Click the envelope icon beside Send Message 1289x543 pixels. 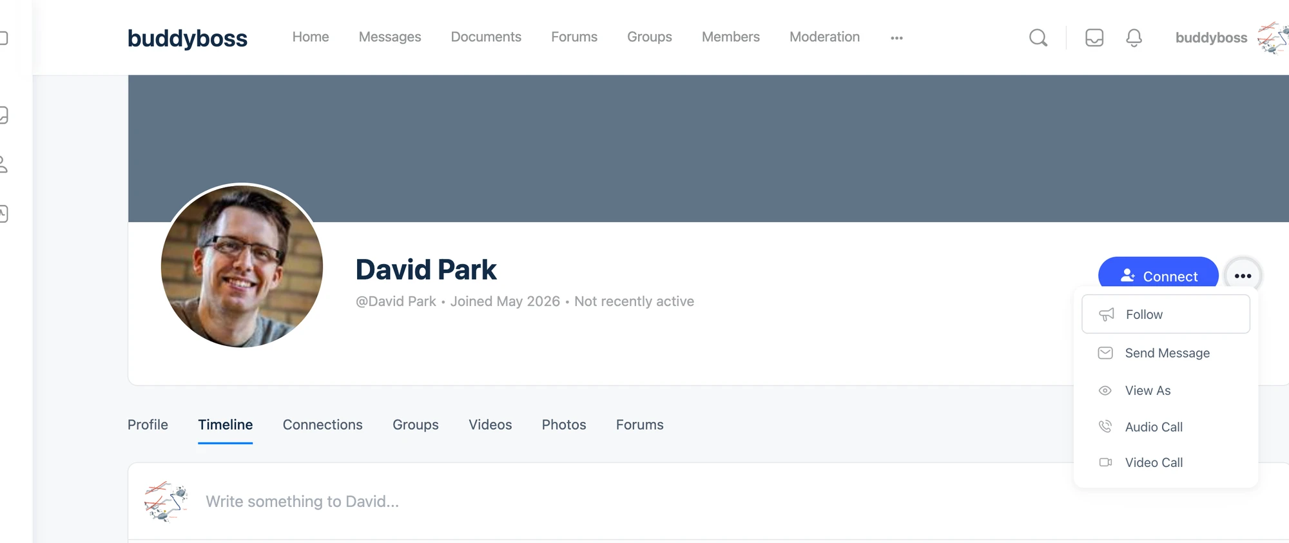pyautogui.click(x=1105, y=353)
